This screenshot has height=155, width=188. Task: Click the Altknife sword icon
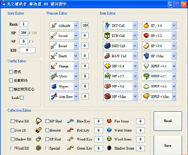54,26
